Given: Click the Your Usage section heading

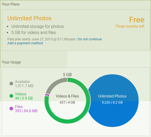Looking at the screenshot, I should point(11,62).
